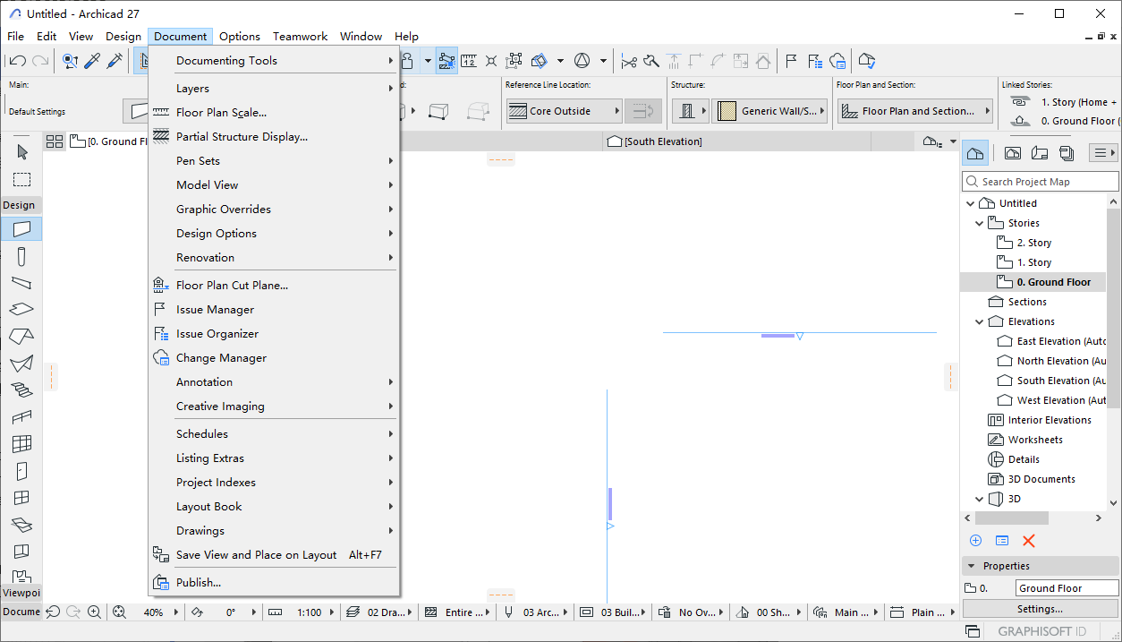
Task: Open the Layers submenu
Action: click(274, 89)
